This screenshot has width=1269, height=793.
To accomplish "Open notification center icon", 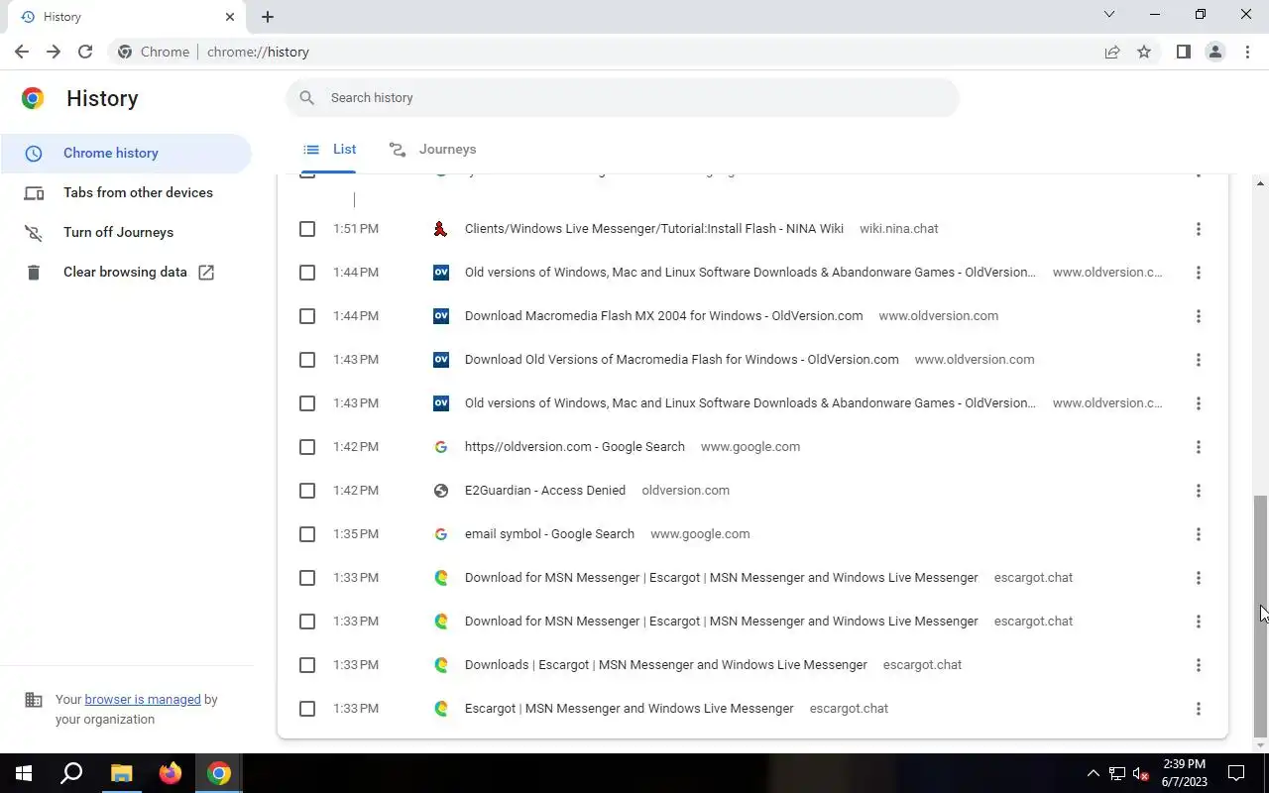I will [x=1236, y=773].
